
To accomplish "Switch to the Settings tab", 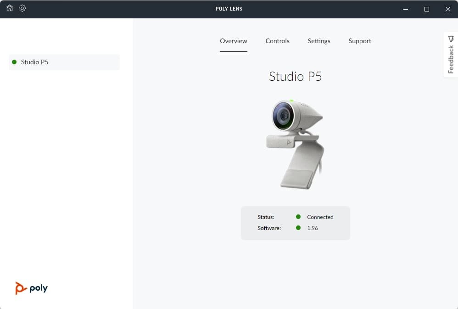I will (319, 41).
